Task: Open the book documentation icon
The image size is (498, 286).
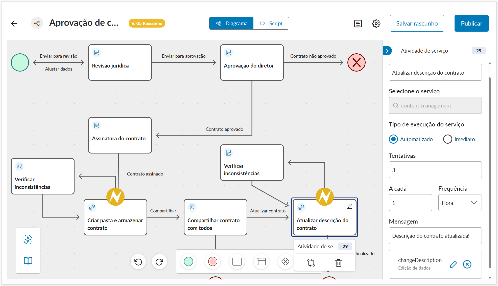Action: 28,261
